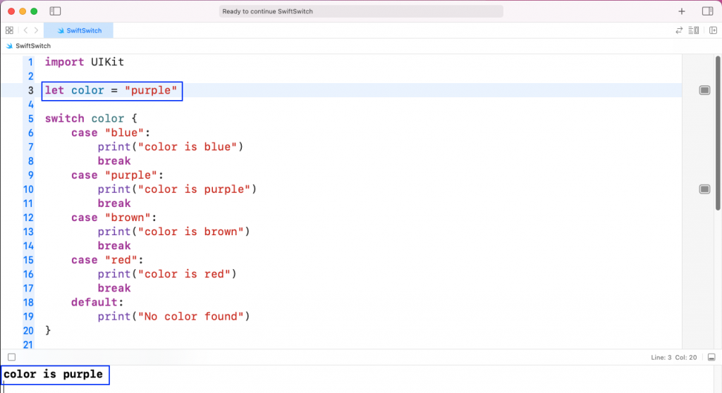The width and height of the screenshot is (722, 393).
Task: Close the window with red button
Action: (11, 11)
